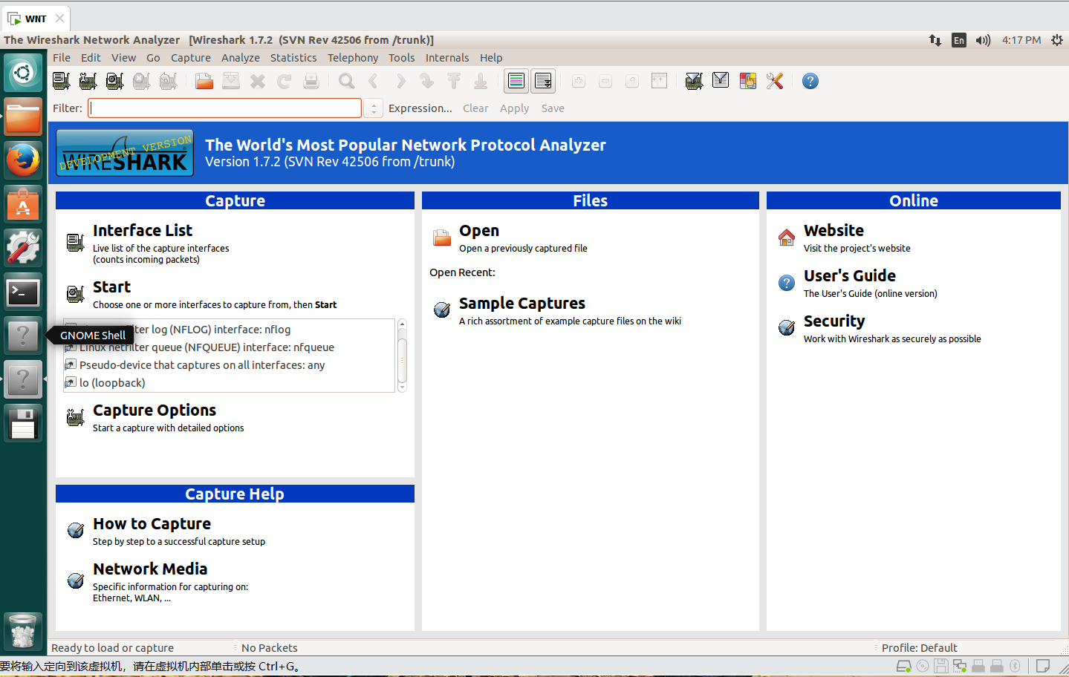This screenshot has width=1069, height=677.
Task: Click the reload capture file icon
Action: (285, 81)
